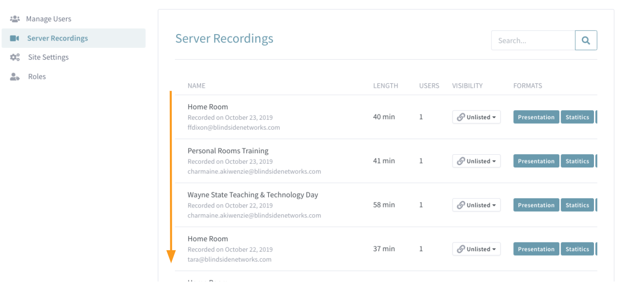Viewport: 619px width, 288px height.
Task: Click the Server Recordings camera icon
Action: (x=15, y=38)
